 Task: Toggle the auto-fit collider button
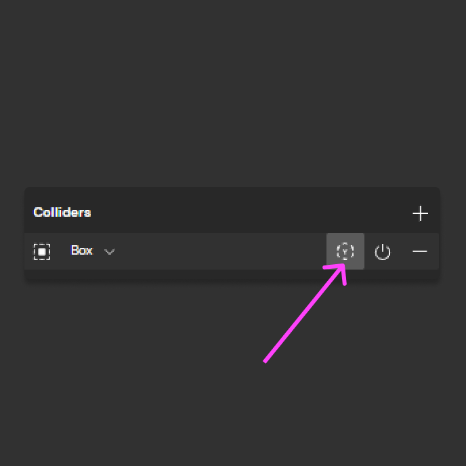pyautogui.click(x=345, y=251)
